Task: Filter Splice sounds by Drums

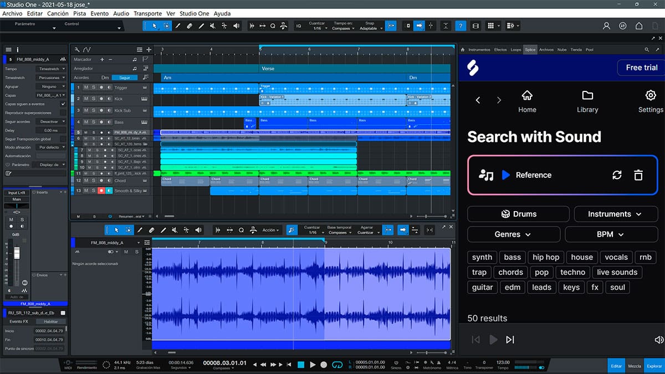Action: click(518, 214)
